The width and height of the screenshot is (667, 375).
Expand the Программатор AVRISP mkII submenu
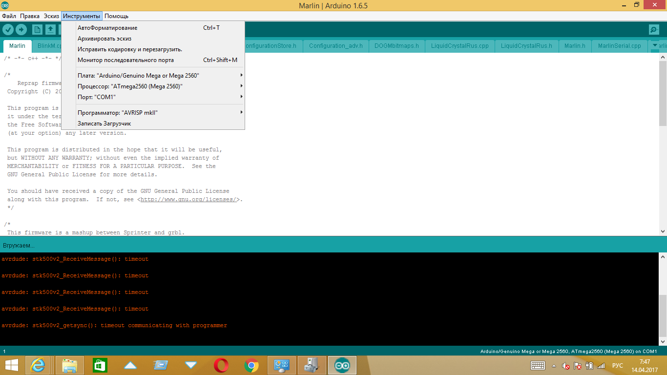(153, 113)
